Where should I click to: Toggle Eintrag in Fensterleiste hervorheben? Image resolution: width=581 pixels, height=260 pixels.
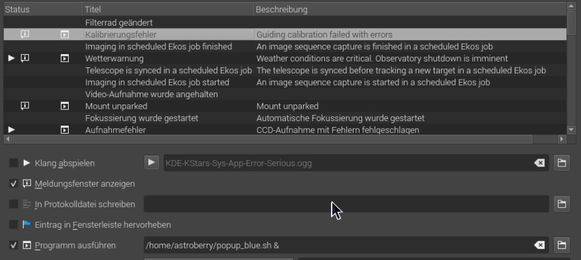(13, 225)
